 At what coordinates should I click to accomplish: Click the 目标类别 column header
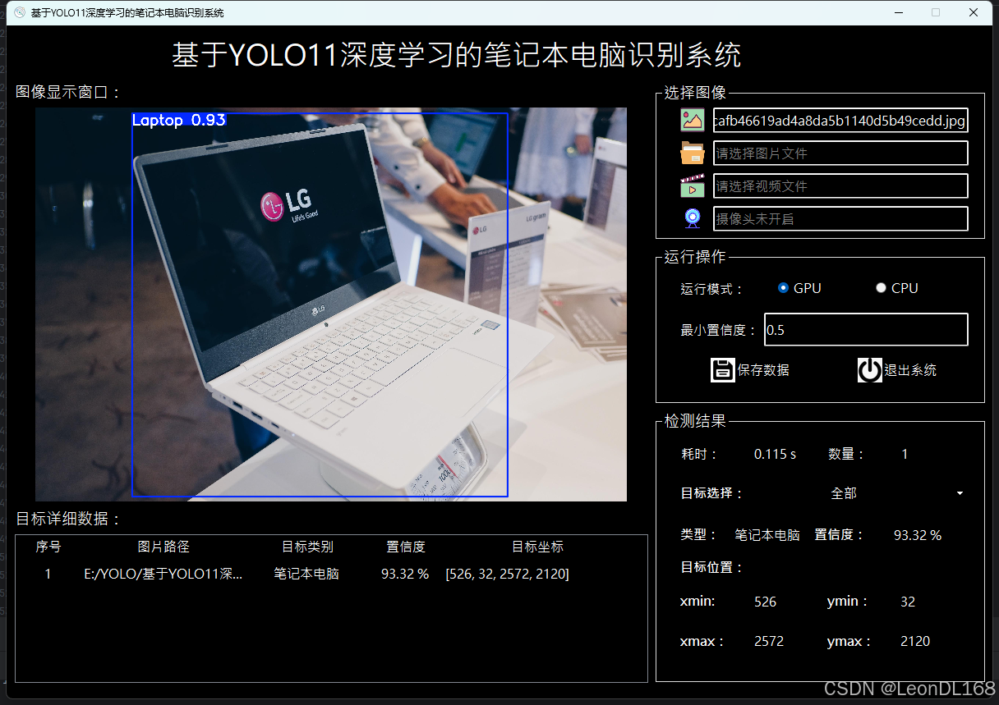tap(307, 547)
